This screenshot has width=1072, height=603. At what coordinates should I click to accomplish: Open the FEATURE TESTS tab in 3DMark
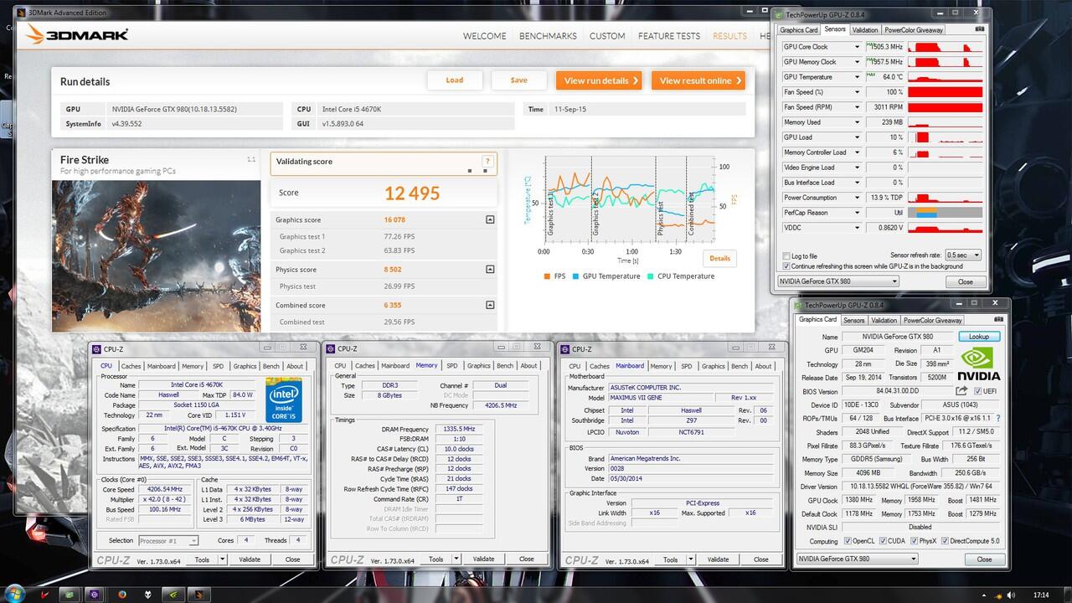coord(668,36)
